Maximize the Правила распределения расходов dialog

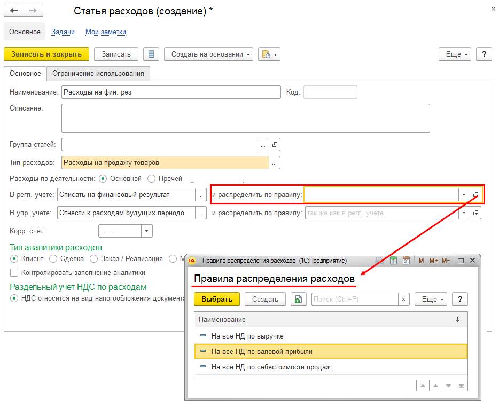[x=461, y=261]
